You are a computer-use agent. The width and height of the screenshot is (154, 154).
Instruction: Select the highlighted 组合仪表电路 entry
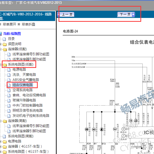click(23, 85)
